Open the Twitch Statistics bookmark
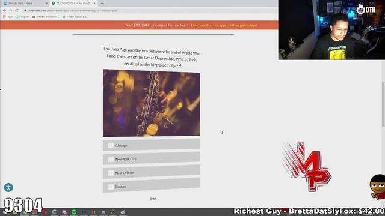Viewport: 385px width, 216px height. 75,17
